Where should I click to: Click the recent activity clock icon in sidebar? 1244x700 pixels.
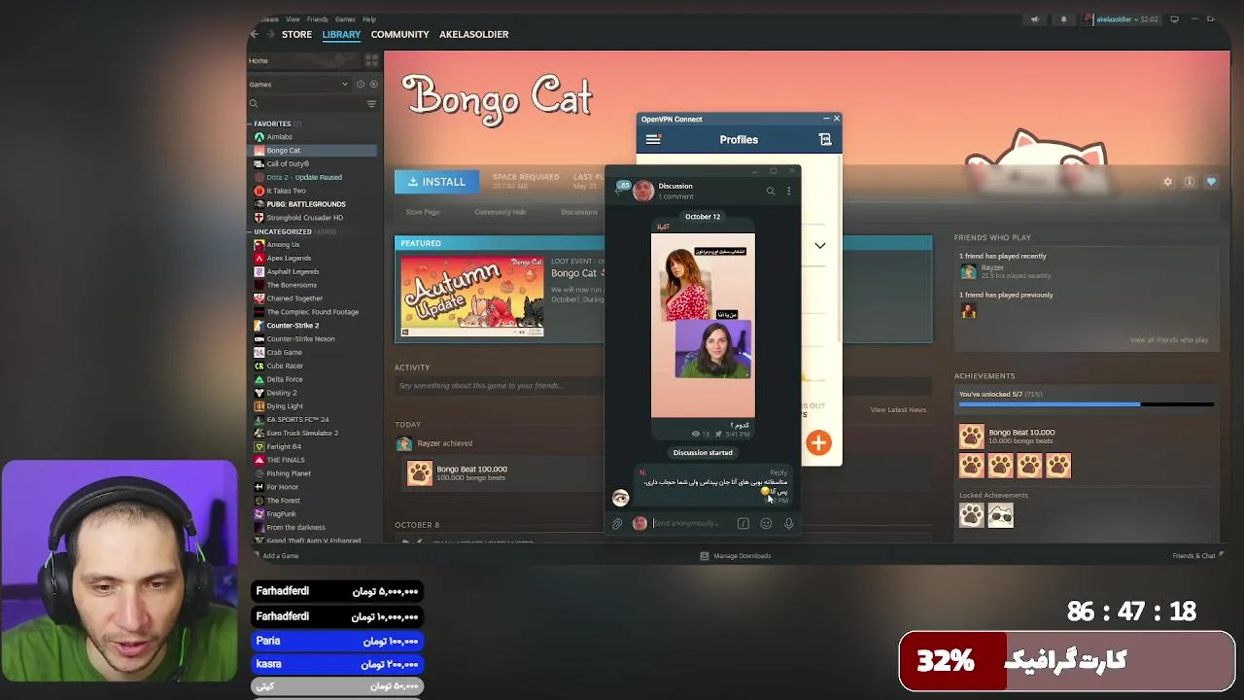(361, 85)
